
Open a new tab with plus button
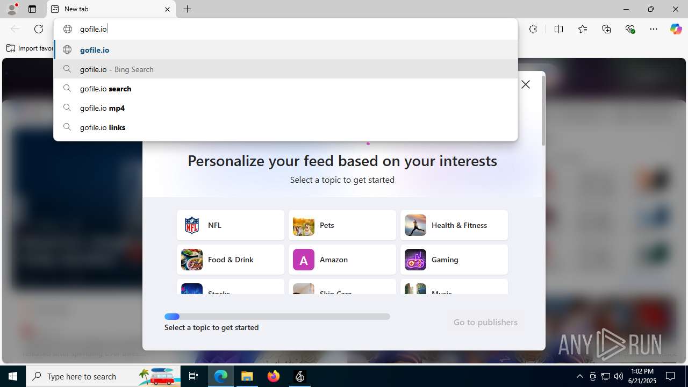(187, 9)
